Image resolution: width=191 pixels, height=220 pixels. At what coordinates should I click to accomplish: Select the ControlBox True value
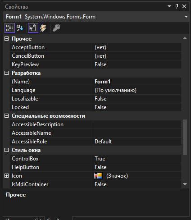[137, 159]
